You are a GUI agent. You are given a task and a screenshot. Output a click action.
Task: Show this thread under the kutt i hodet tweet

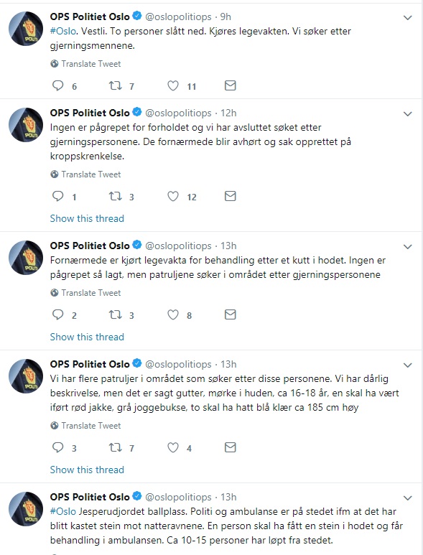point(87,337)
